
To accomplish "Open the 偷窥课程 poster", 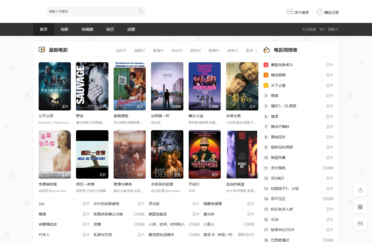I will [130, 86].
